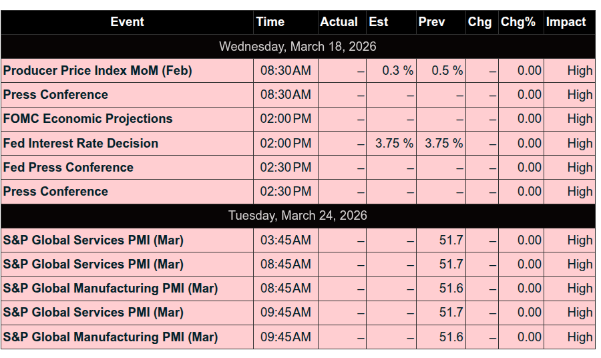The width and height of the screenshot is (601, 358).
Task: Click the Chg% column header
Action: click(518, 22)
